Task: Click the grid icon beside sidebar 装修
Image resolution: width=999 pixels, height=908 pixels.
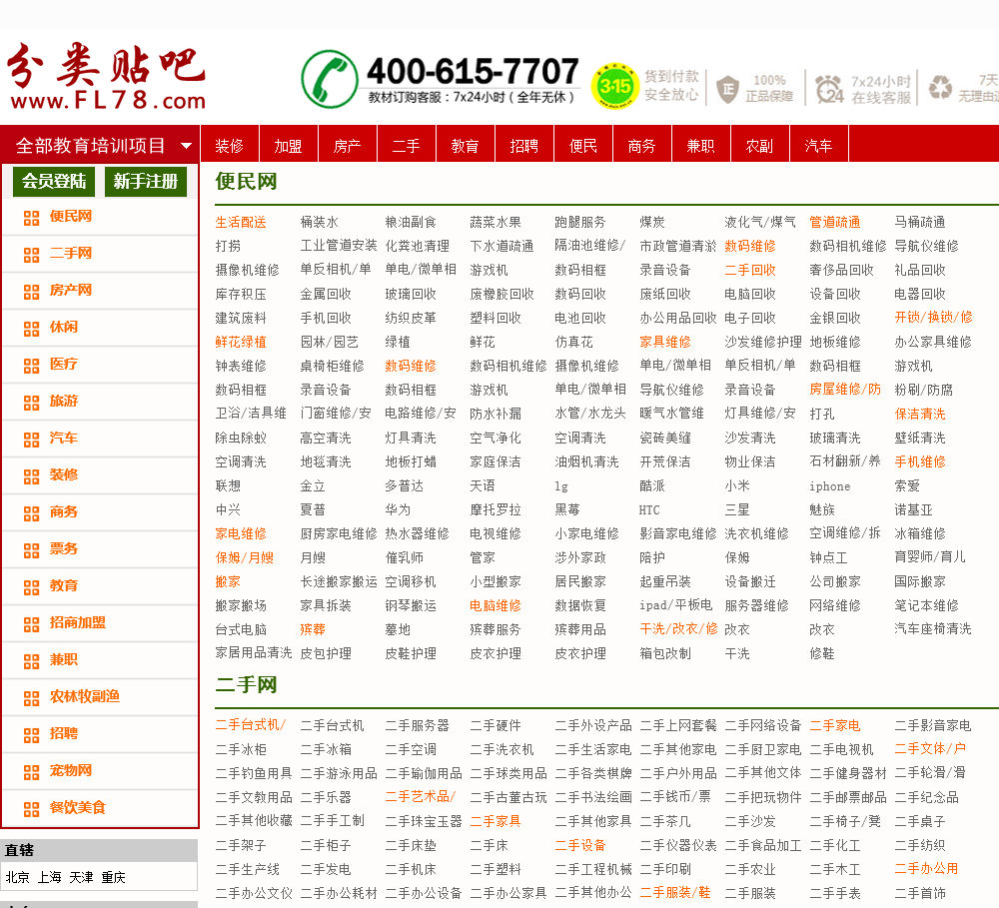Action: [31, 476]
